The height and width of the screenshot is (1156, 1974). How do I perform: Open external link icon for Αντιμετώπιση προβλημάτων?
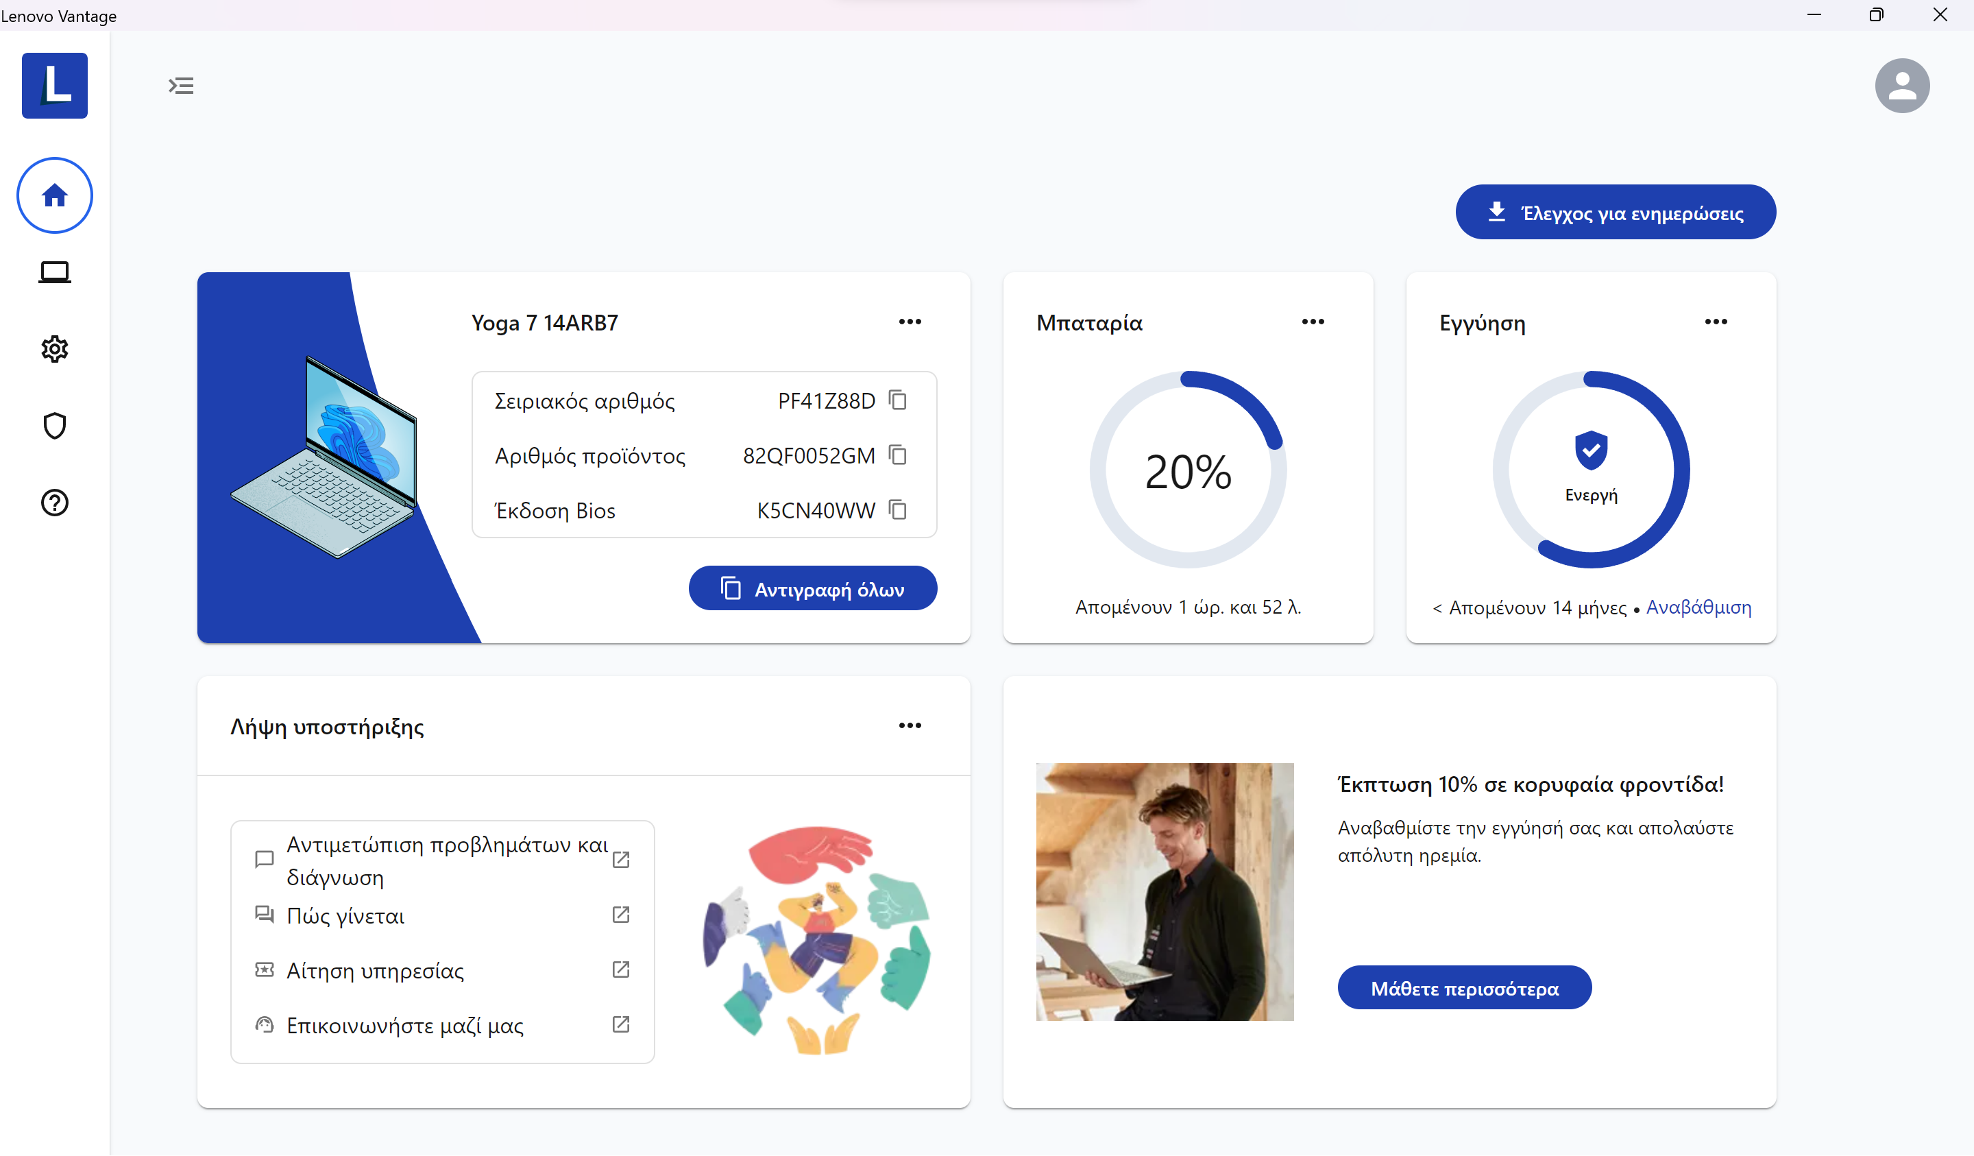(x=621, y=860)
